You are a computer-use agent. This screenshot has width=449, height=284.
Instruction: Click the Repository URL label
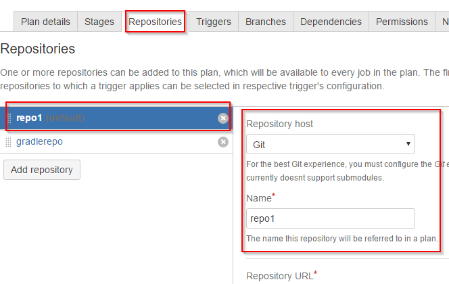tap(282, 275)
